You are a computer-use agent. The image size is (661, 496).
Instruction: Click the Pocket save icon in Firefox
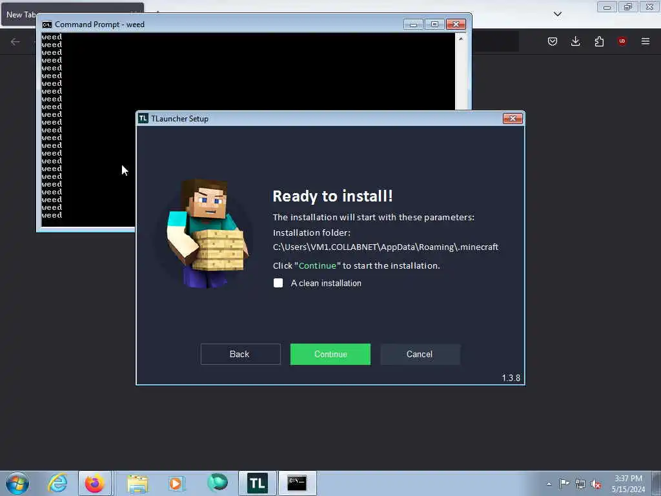[x=553, y=41]
